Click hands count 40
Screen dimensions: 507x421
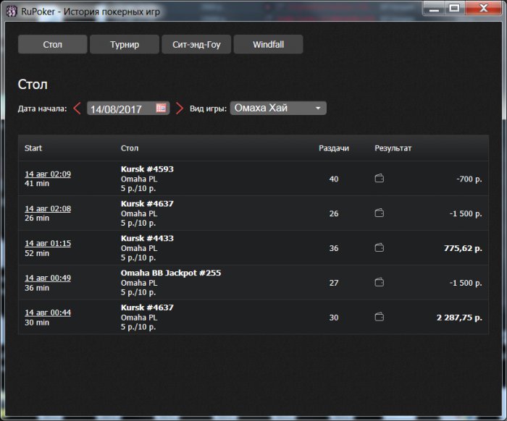pyautogui.click(x=334, y=179)
